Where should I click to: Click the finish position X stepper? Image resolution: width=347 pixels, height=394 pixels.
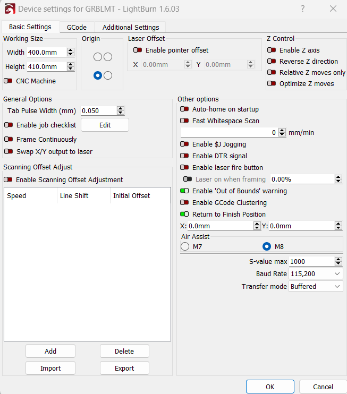click(257, 226)
